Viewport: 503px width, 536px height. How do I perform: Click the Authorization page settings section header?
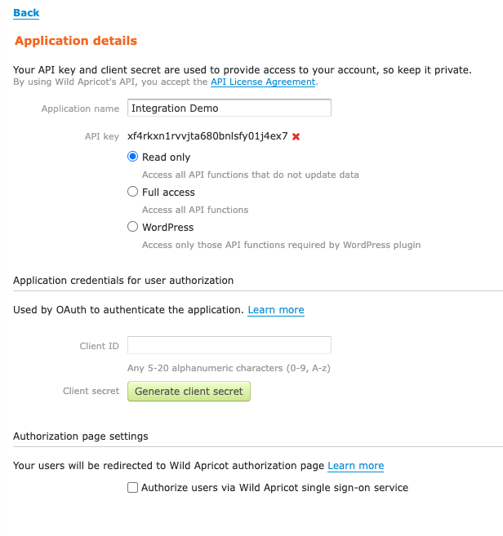(81, 436)
